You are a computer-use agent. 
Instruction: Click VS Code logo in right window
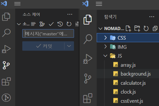85,4
